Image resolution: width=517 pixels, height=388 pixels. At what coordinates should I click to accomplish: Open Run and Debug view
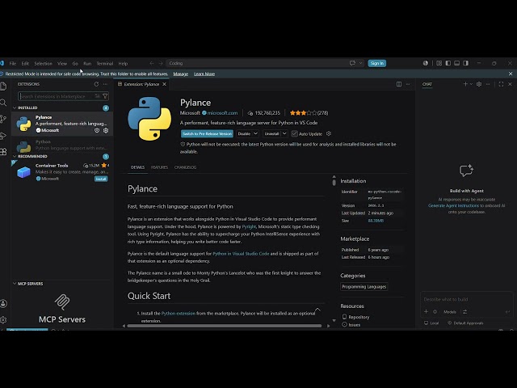pos(3,136)
